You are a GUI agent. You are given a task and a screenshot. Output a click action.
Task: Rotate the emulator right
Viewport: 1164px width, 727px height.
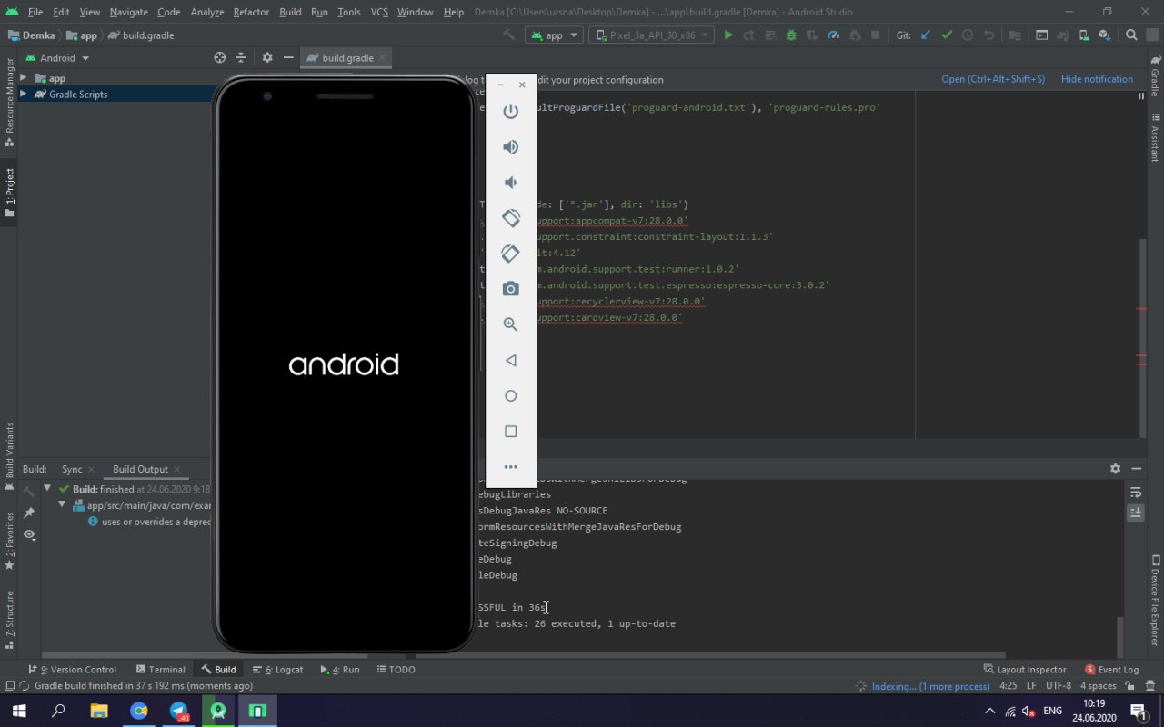coord(511,254)
